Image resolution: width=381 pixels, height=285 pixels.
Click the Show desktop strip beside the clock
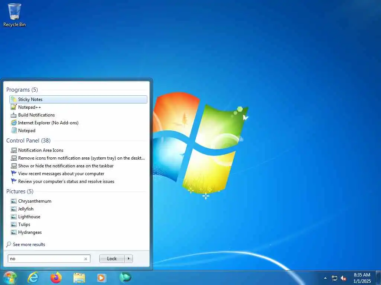(378, 278)
